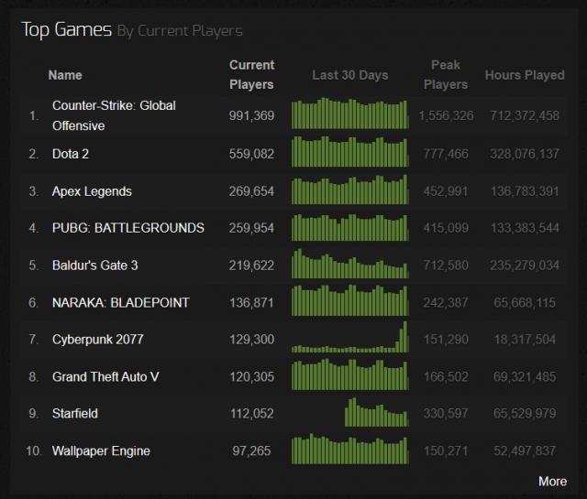This screenshot has height=499, width=587.
Task: Open NARAKA: BLADEPOINT game link
Action: (x=120, y=302)
